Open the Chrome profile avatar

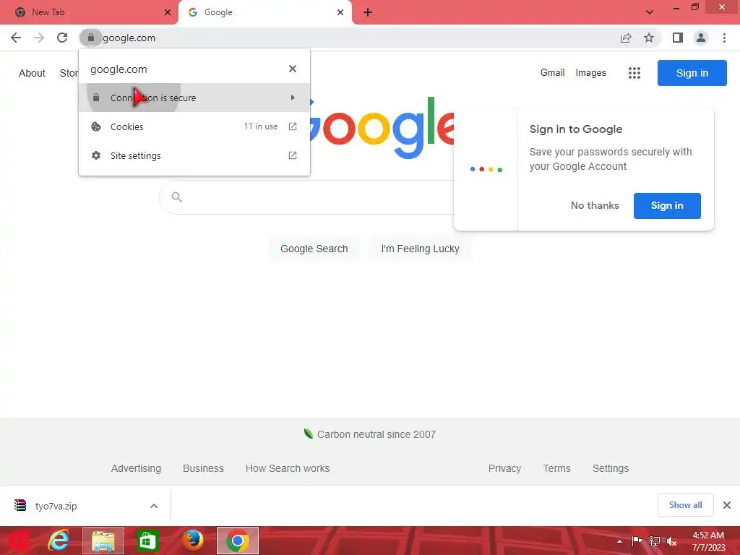701,38
